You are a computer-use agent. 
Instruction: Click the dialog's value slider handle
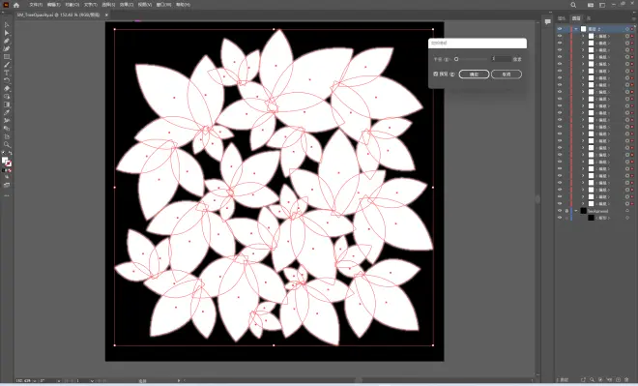(x=456, y=59)
